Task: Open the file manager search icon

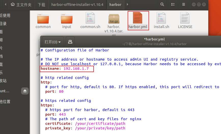Action: [162, 4]
